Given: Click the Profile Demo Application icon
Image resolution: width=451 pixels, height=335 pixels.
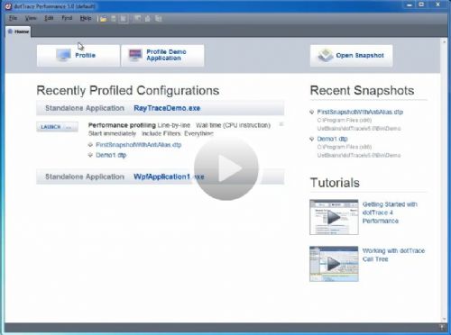Looking at the screenshot, I should click(135, 55).
